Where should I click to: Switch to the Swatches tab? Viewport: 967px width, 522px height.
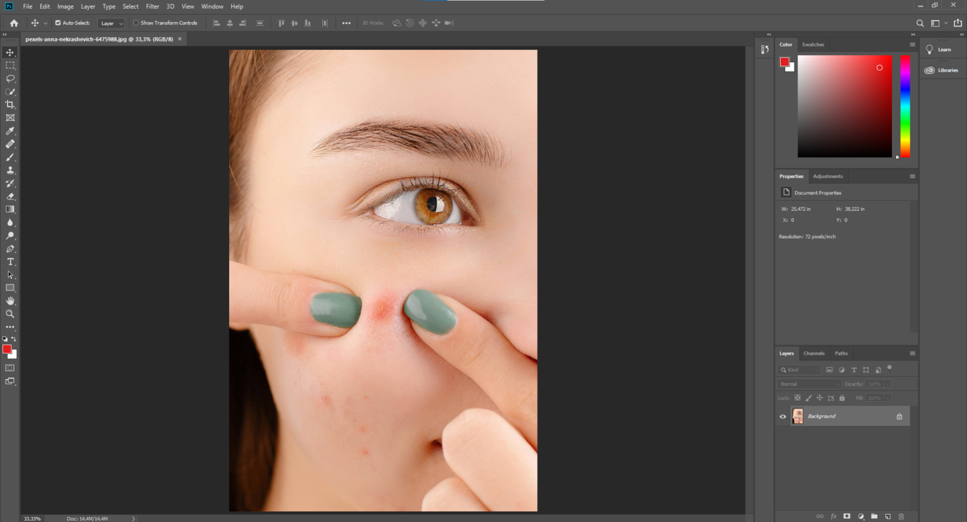813,45
